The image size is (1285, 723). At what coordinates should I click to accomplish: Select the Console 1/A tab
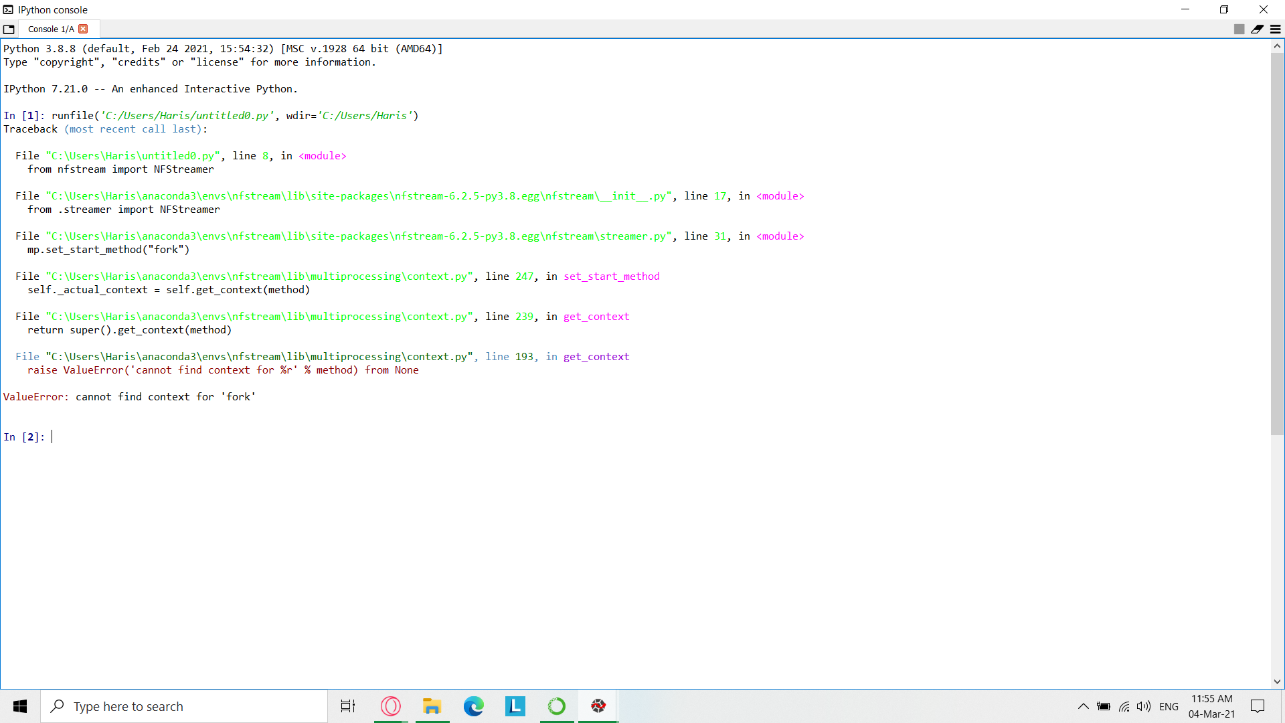coord(51,29)
